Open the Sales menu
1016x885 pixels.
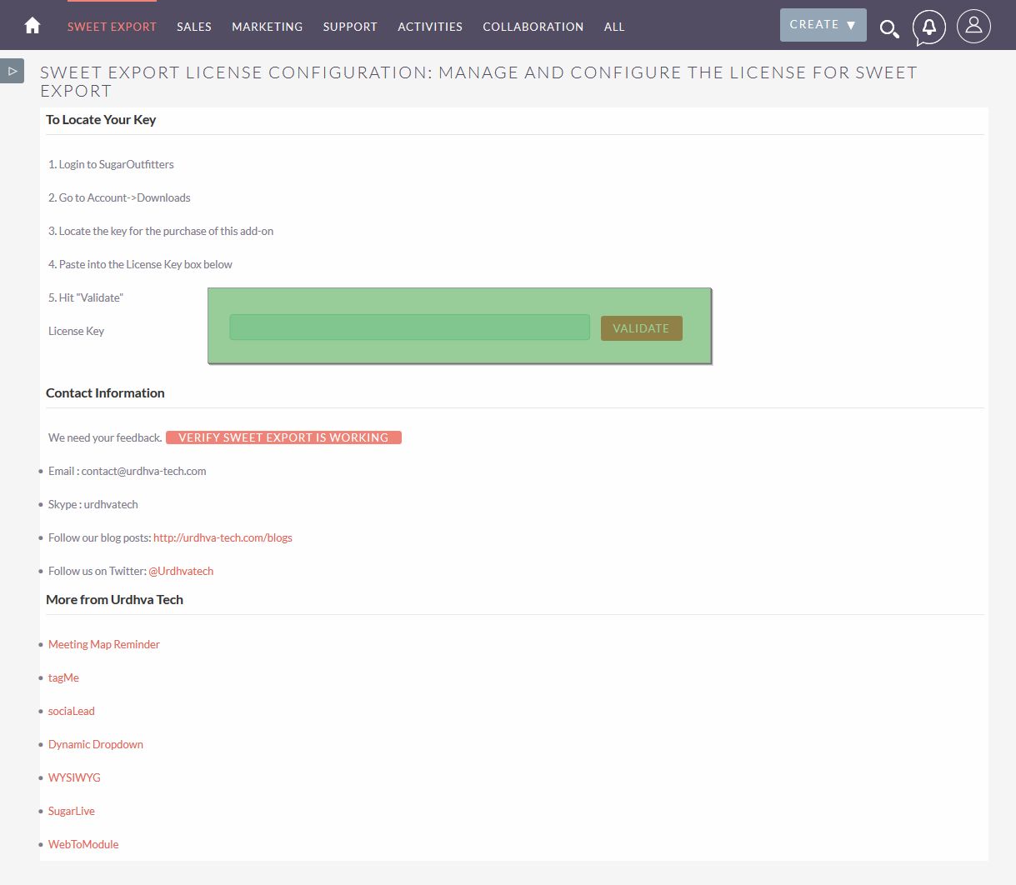click(194, 27)
